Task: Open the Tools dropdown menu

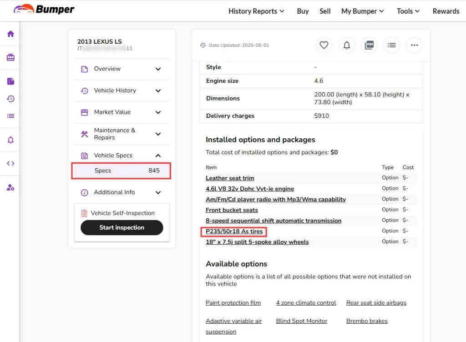Action: 408,11
